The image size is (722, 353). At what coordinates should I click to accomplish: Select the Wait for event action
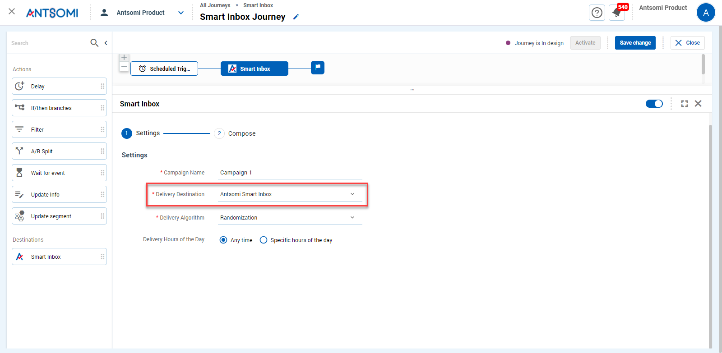click(59, 173)
